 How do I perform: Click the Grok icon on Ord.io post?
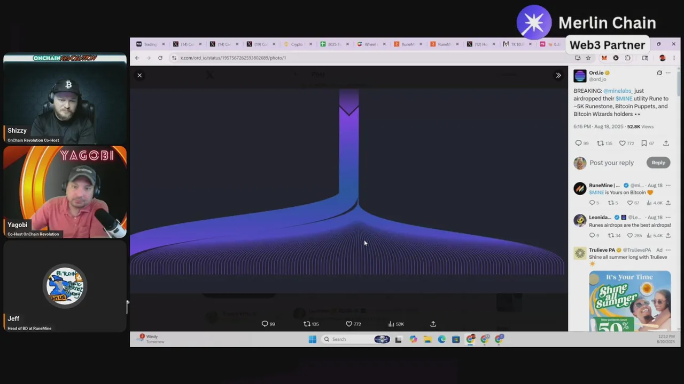659,73
